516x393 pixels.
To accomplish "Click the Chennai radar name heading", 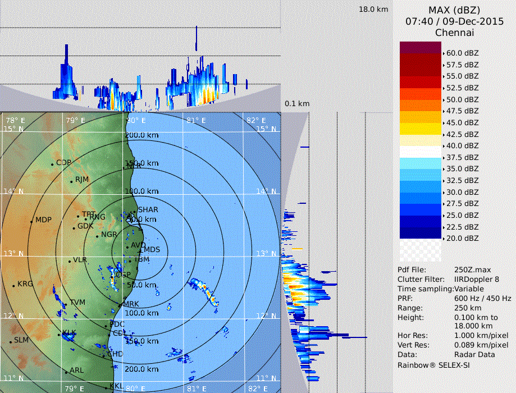I will coord(454,33).
